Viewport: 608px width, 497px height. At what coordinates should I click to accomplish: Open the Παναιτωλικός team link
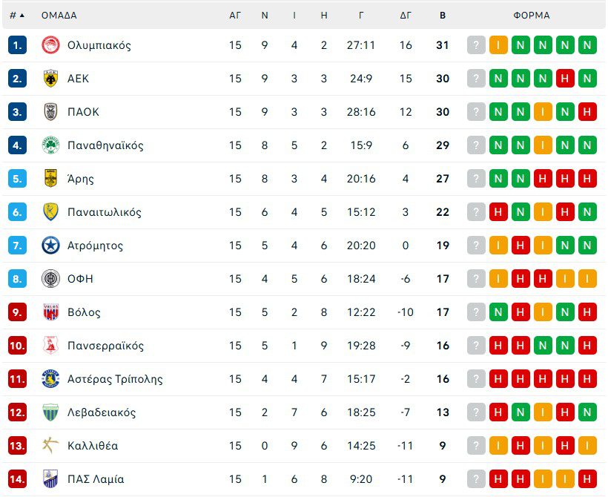pos(104,212)
